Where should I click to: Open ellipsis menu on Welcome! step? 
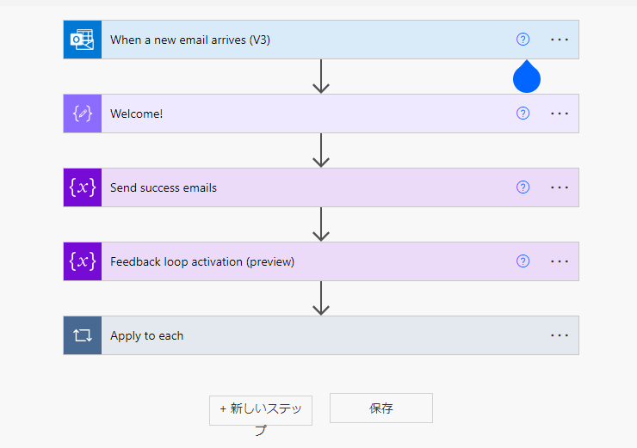click(x=560, y=114)
